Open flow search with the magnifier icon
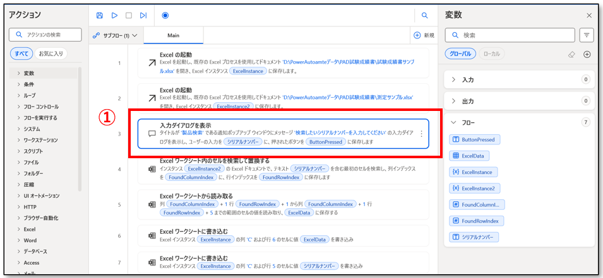603x278 pixels. pos(425,15)
